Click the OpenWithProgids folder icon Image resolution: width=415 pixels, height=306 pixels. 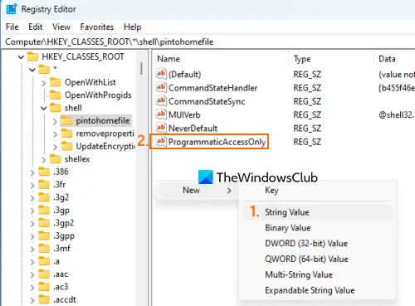coord(56,95)
